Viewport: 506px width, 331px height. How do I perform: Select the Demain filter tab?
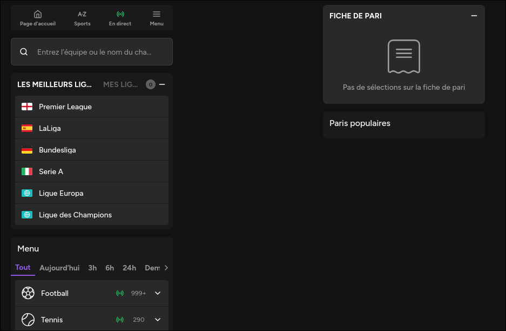coord(152,268)
